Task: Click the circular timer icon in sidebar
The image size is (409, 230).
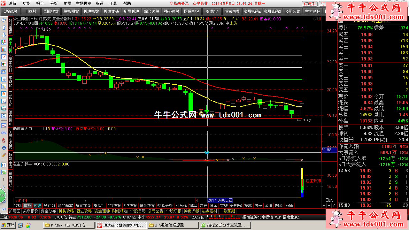Action: pos(4,115)
